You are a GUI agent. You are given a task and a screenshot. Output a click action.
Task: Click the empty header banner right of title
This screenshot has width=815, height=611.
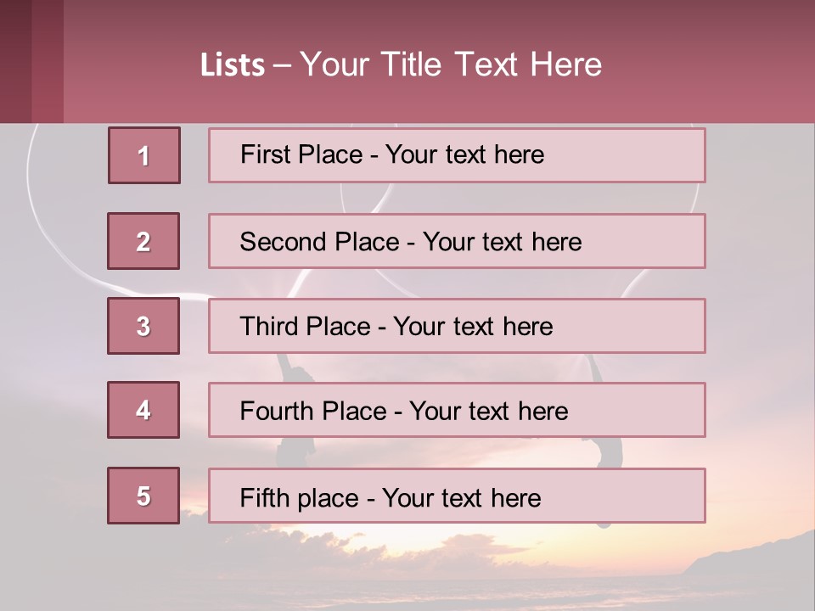click(x=713, y=64)
